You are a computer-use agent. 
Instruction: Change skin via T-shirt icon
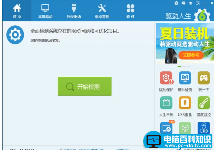point(191,3)
